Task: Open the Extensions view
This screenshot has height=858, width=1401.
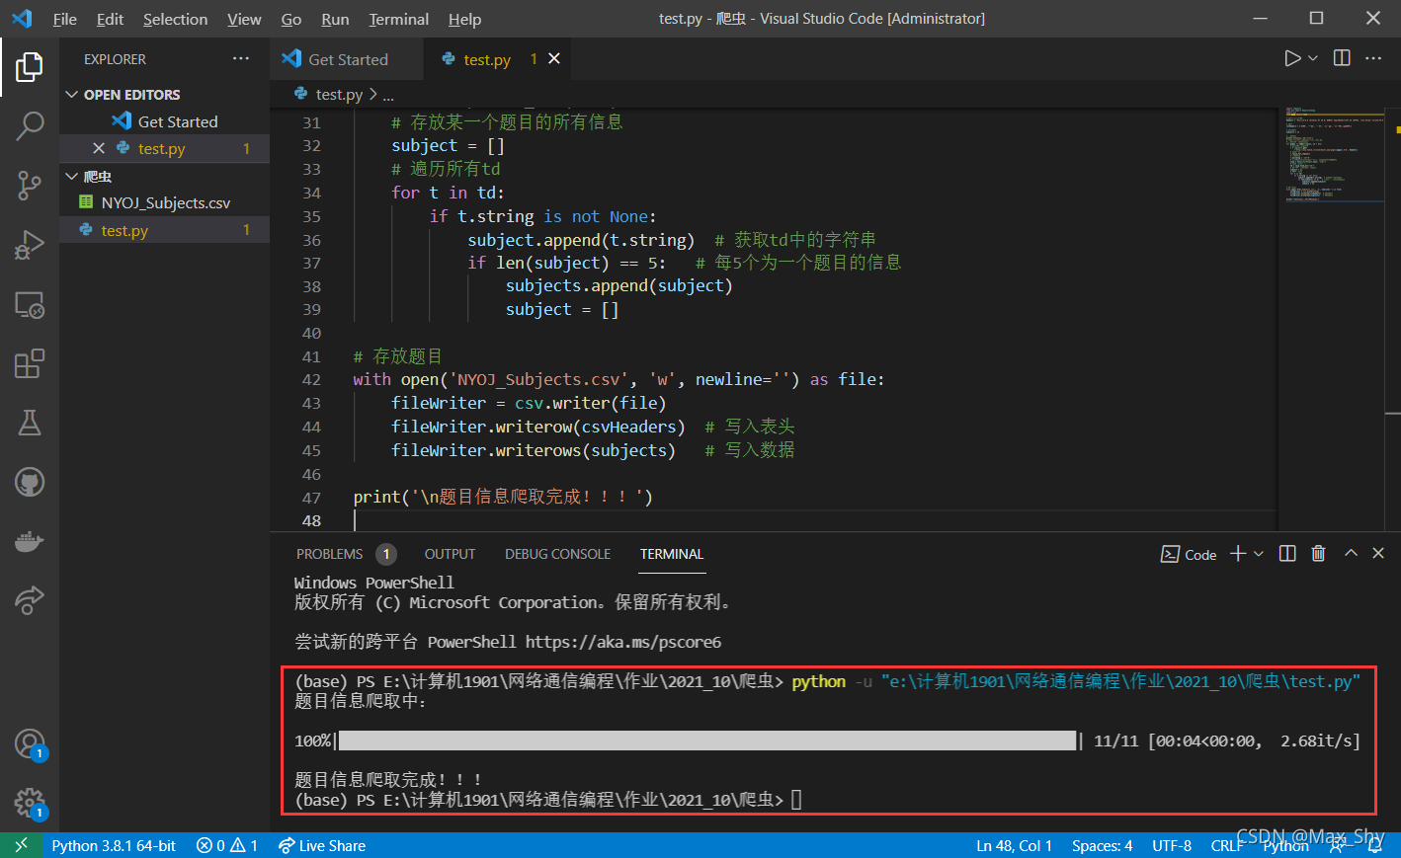Action: pyautogui.click(x=30, y=363)
